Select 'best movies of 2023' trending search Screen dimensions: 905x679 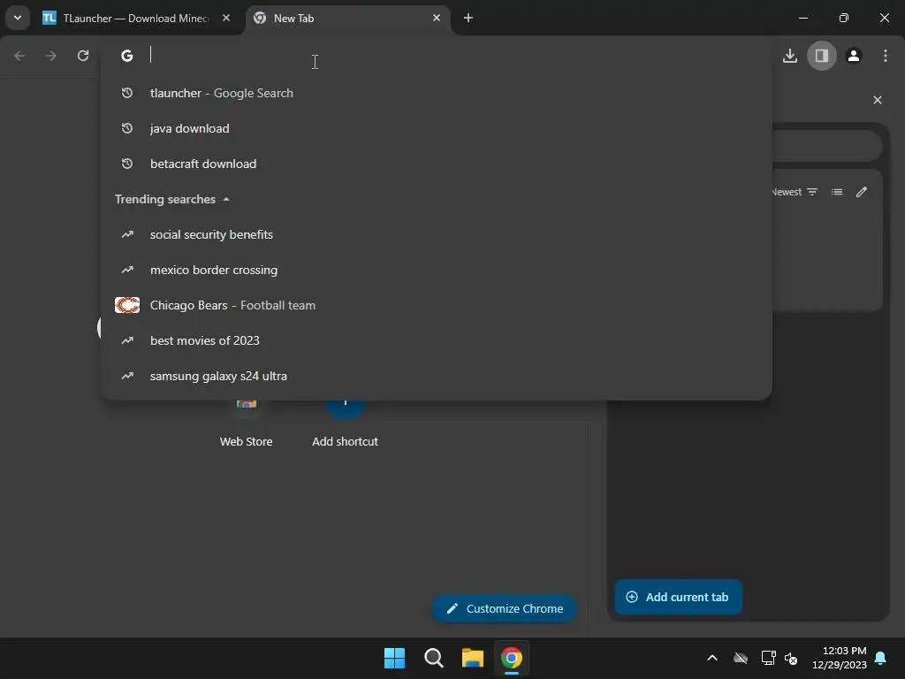click(437, 340)
